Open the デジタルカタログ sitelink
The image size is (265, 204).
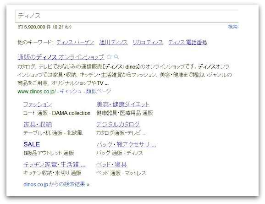click(118, 124)
